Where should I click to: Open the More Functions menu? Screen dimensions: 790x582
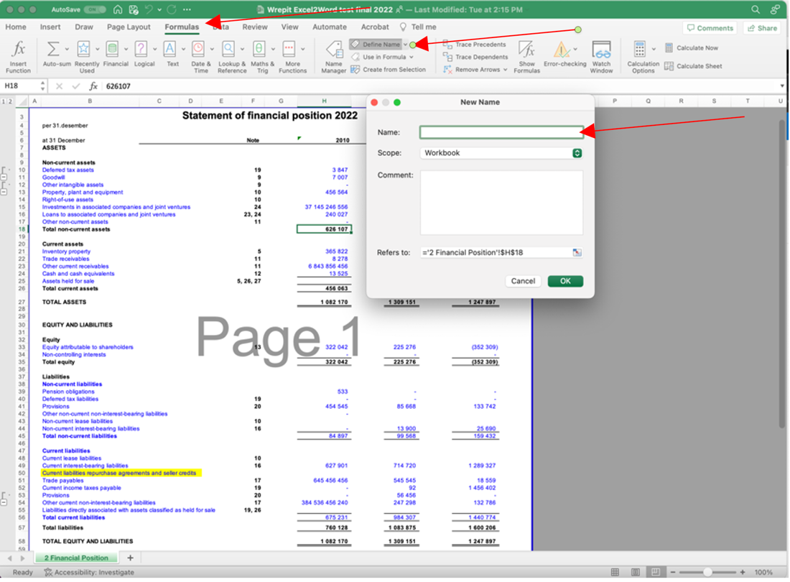(x=292, y=57)
